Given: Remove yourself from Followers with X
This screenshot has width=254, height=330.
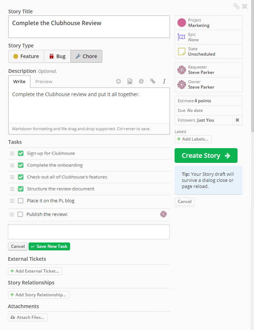Looking at the screenshot, I should coord(238,120).
